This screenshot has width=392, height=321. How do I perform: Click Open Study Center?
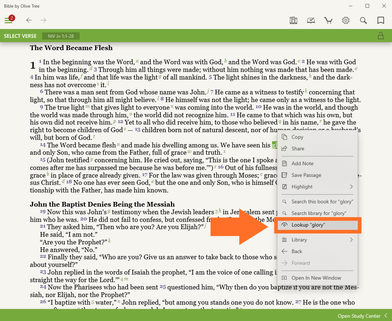pyautogui.click(x=359, y=316)
